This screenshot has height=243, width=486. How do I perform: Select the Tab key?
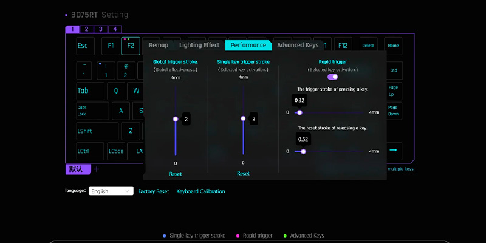[90, 91]
